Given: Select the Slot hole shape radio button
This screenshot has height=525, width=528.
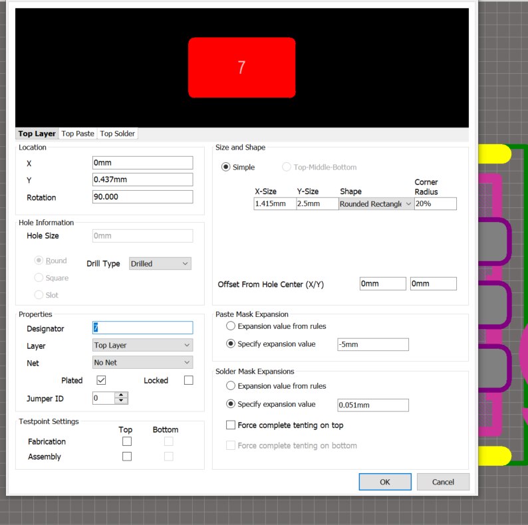Looking at the screenshot, I should pos(39,295).
